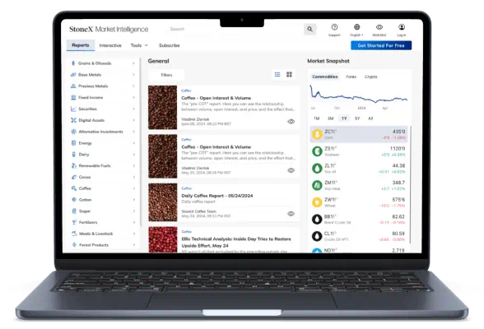The image size is (484, 329).
Task: Open the Support help icon
Action: tap(334, 27)
